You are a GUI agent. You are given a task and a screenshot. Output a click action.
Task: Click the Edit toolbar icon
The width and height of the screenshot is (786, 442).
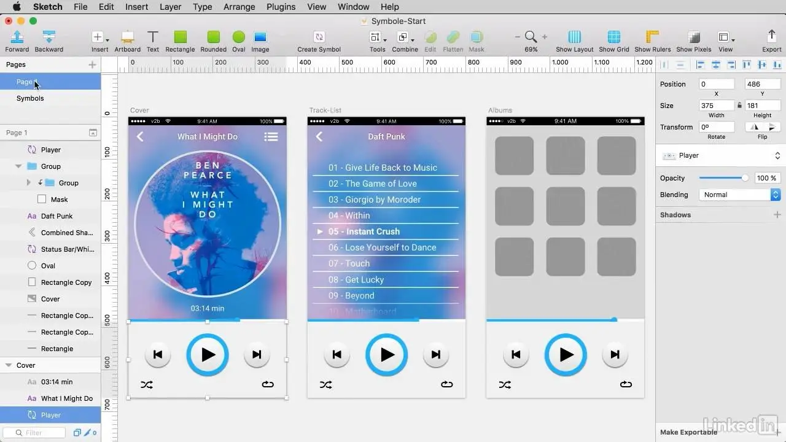(430, 41)
